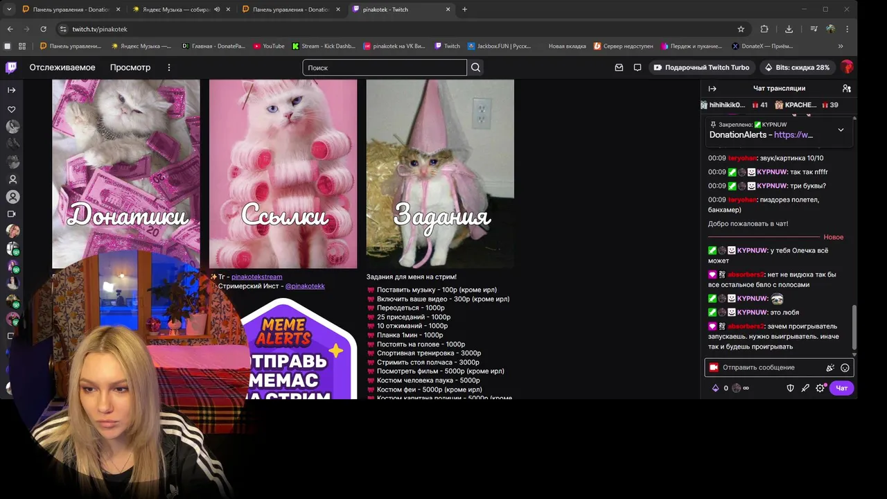Open the bookmarks apps grid icon
Viewport: 887px width, 499px height.
(22, 46)
